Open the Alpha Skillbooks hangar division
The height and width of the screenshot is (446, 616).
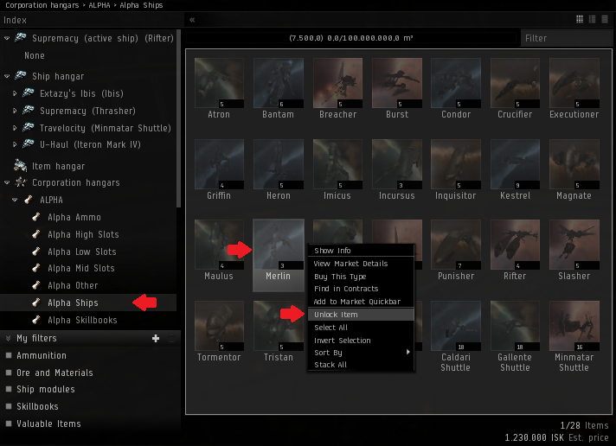pos(82,320)
